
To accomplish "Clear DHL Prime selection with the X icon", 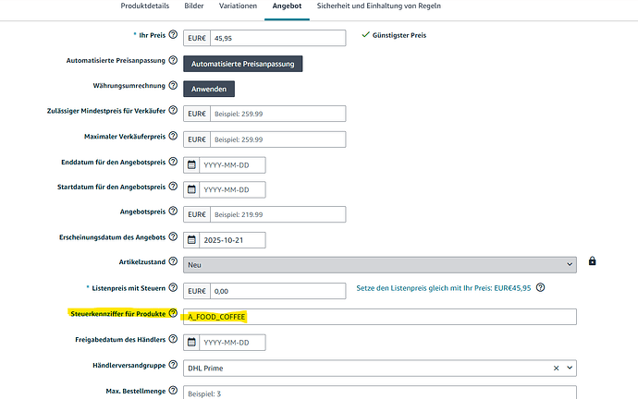I will click(x=557, y=368).
